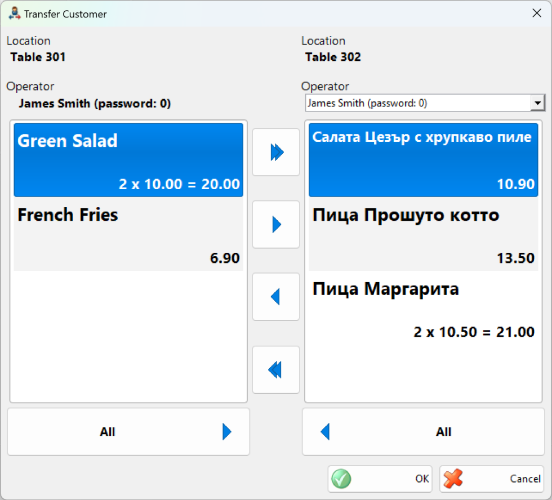Cancel the customer transfer

coord(492,479)
